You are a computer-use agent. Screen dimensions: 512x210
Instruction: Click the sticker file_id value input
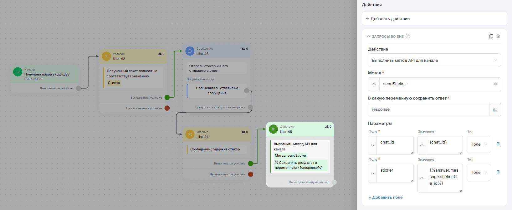coord(445,178)
